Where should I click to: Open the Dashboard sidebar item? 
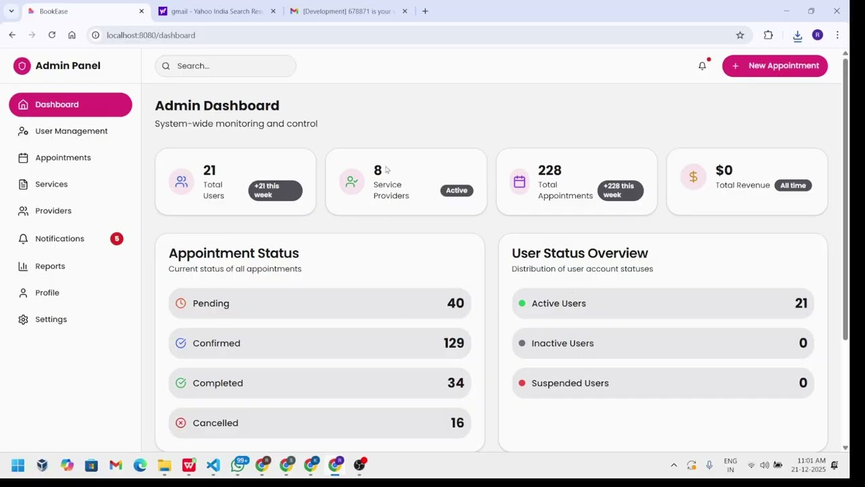[x=70, y=105]
